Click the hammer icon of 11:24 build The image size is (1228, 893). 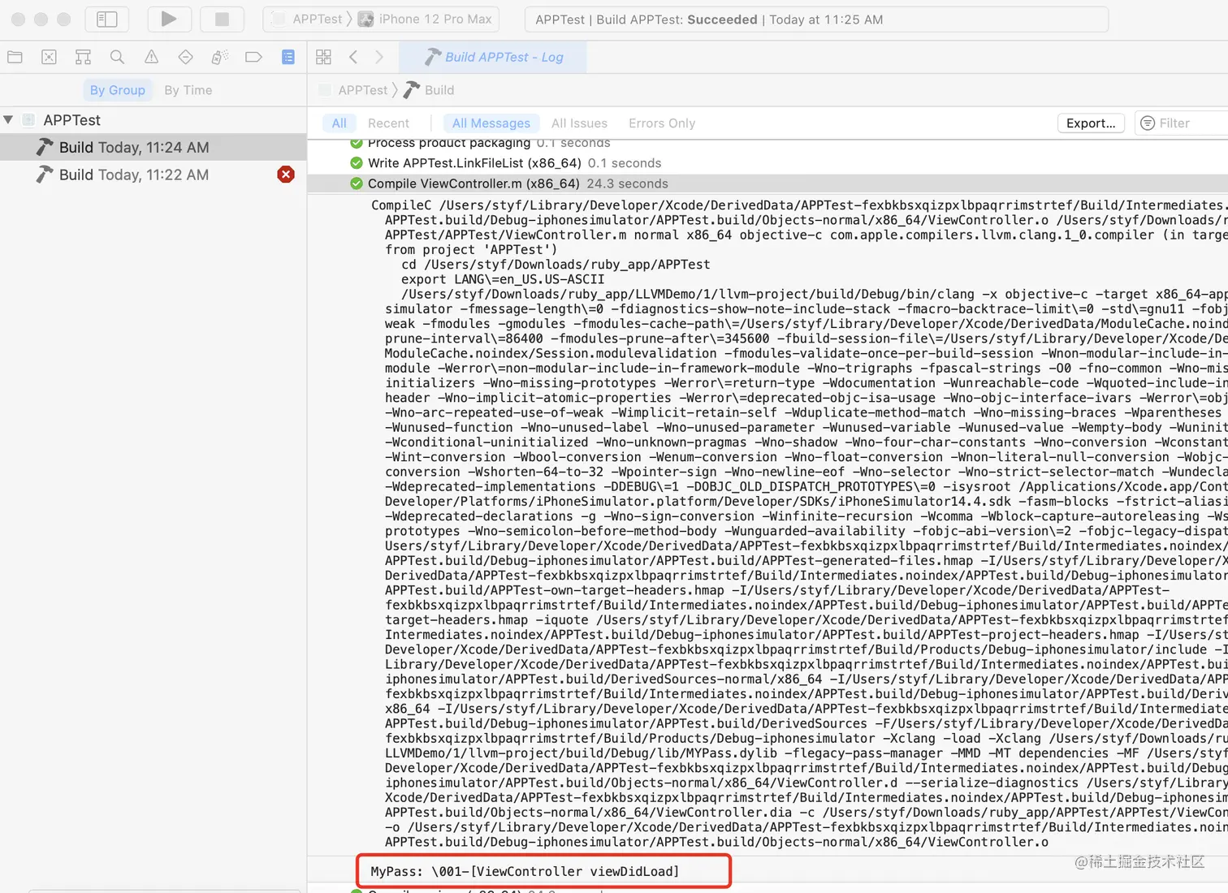point(45,147)
